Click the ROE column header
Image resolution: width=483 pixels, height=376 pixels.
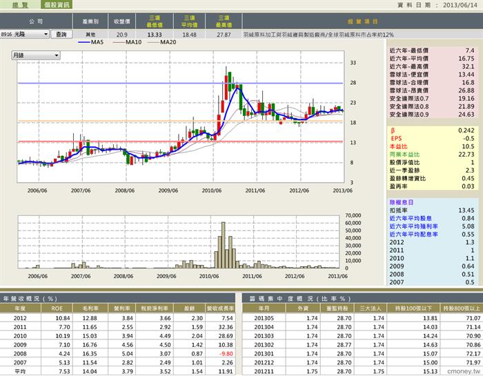pyautogui.click(x=57, y=308)
